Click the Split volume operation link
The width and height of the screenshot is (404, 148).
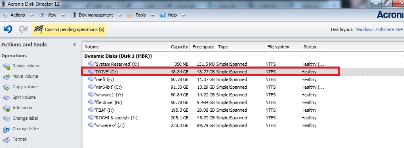click(x=24, y=97)
